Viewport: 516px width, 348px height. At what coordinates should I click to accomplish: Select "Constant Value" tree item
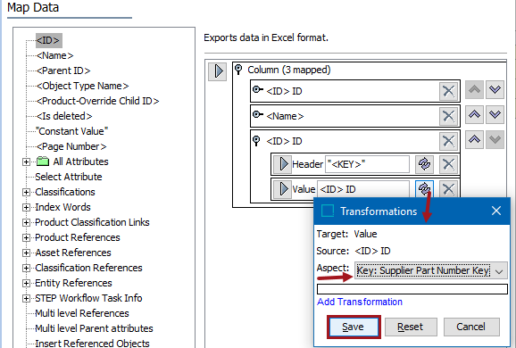(x=71, y=131)
